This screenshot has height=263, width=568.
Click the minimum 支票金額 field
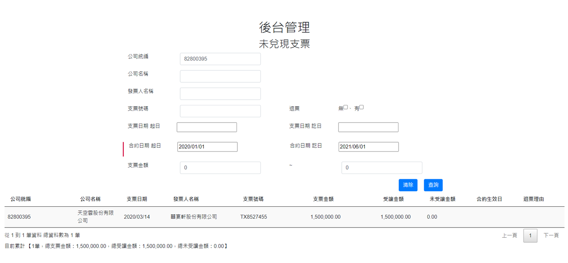[220, 168]
